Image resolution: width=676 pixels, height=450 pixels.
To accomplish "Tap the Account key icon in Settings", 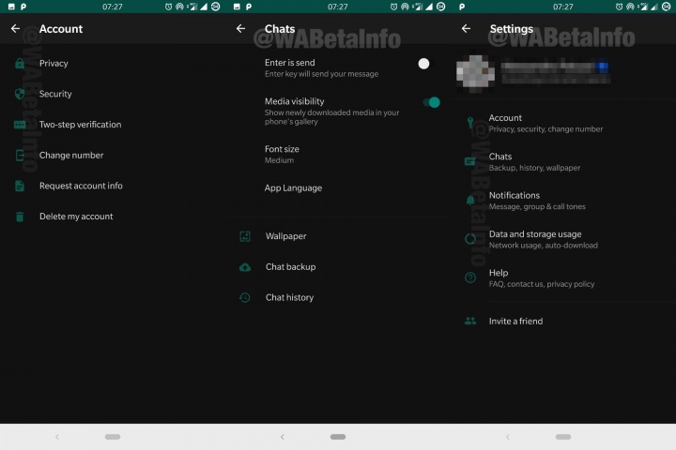I will tap(470, 123).
